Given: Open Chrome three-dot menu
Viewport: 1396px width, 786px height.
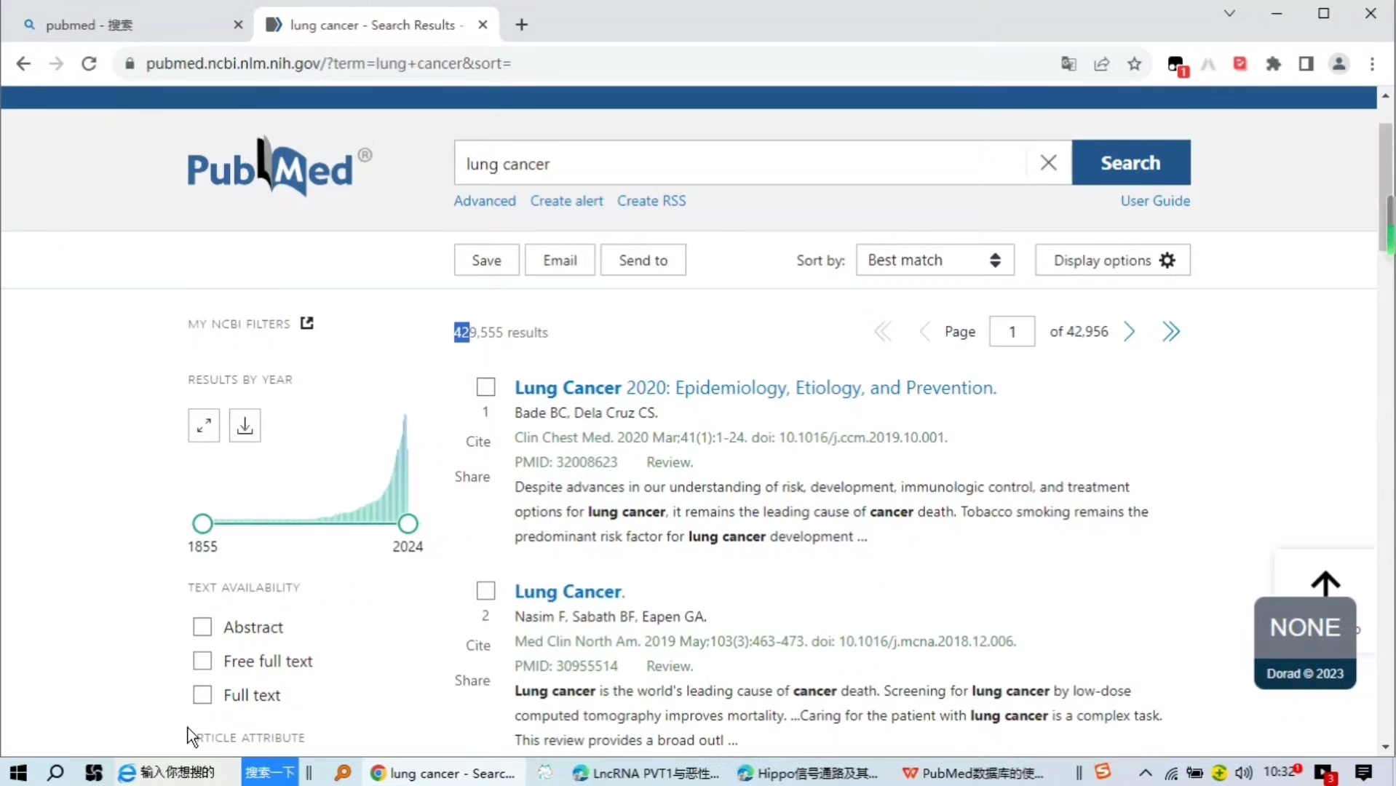Looking at the screenshot, I should 1372,63.
